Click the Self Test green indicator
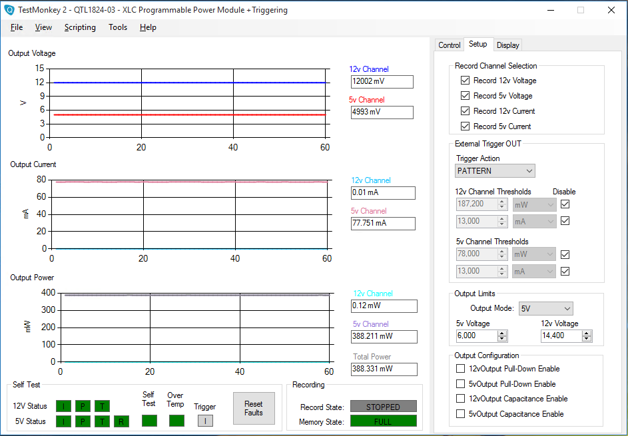Viewport: 628px width, 436px height. 149,421
